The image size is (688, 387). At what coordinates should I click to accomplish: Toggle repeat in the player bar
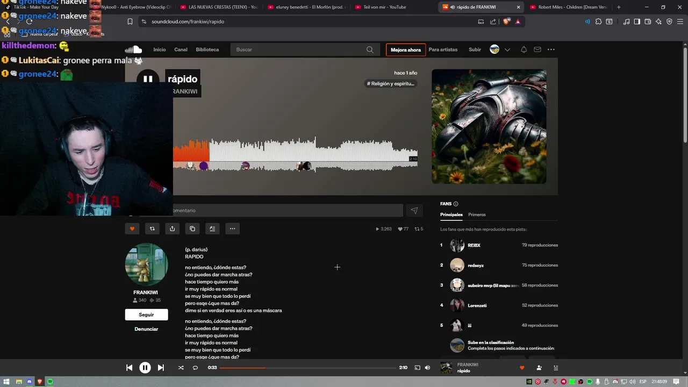[195, 368]
